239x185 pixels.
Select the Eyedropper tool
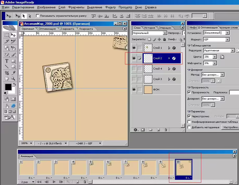click(x=13, y=73)
